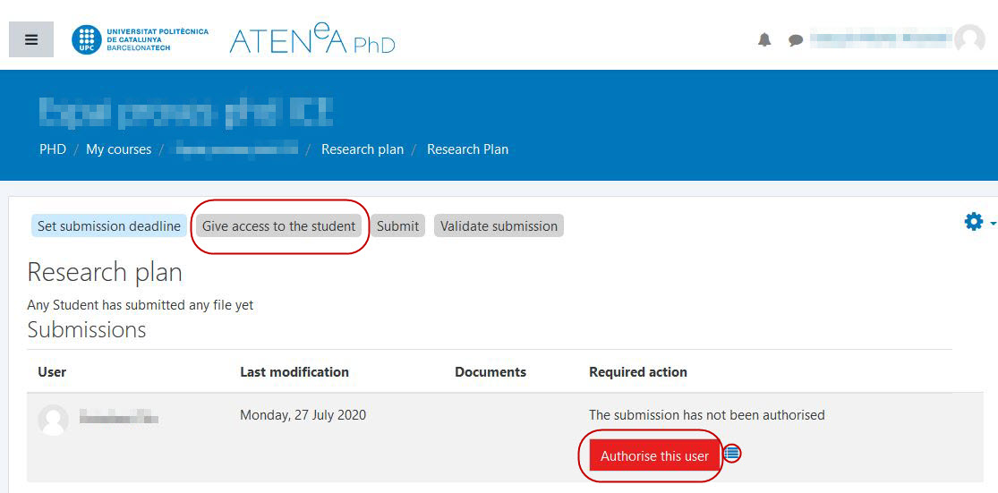998x493 pixels.
Task: Open the Validate submission step
Action: tap(499, 226)
